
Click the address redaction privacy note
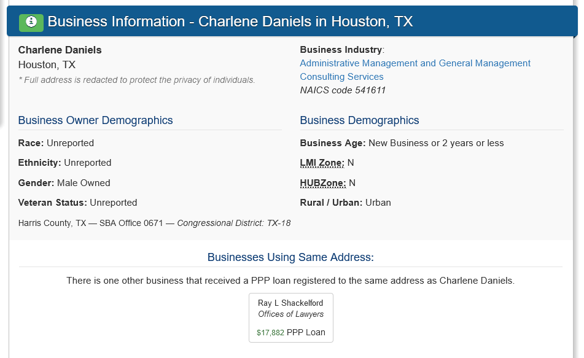tap(136, 80)
